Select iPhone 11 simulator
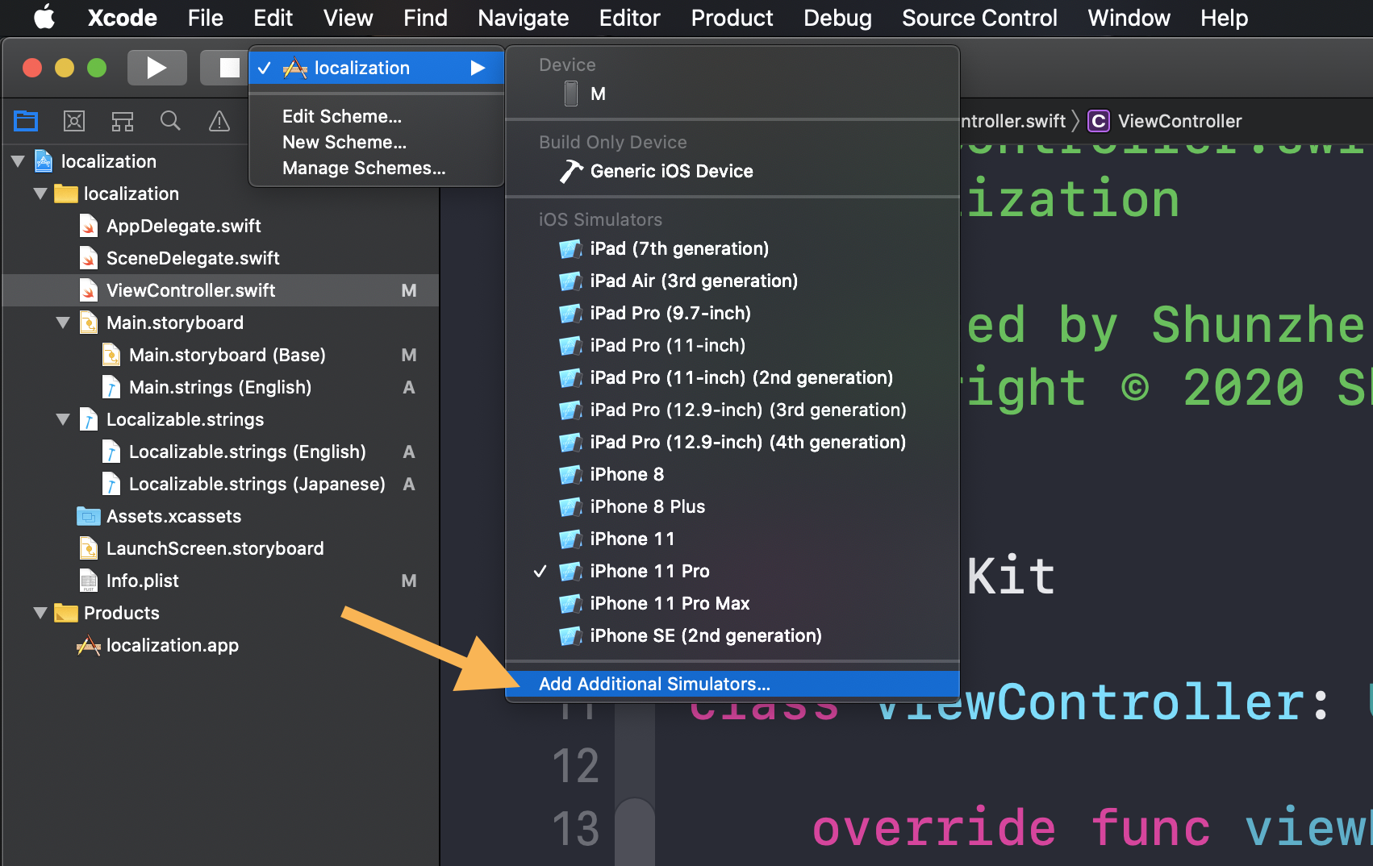 [732, 539]
